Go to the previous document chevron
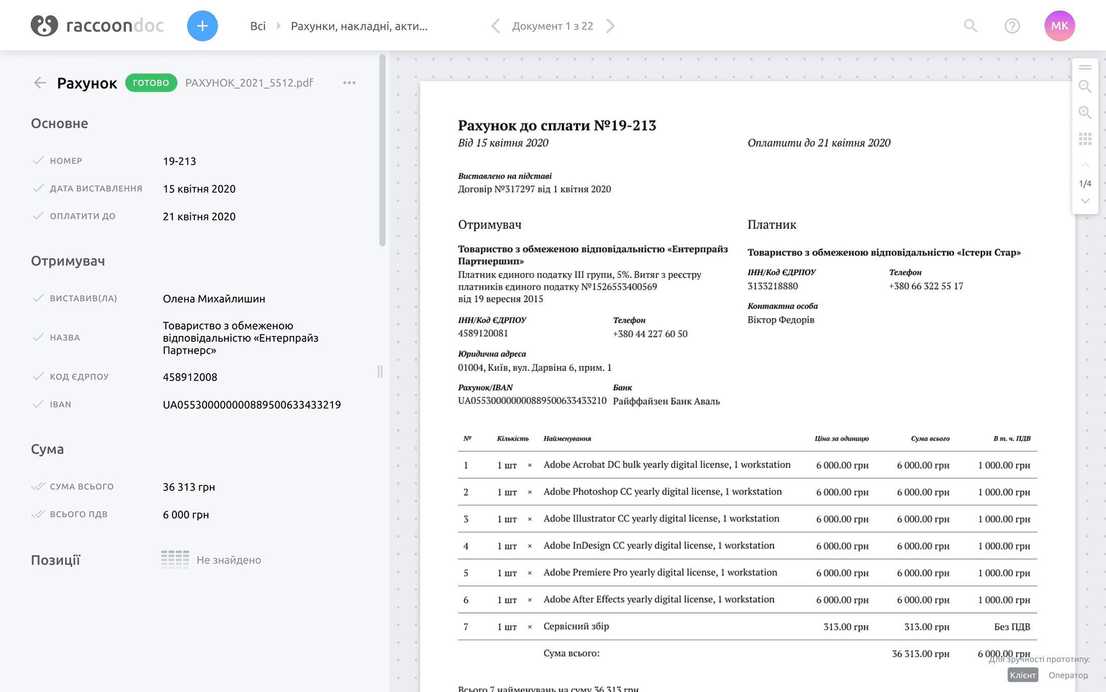Image resolution: width=1106 pixels, height=692 pixels. (496, 26)
